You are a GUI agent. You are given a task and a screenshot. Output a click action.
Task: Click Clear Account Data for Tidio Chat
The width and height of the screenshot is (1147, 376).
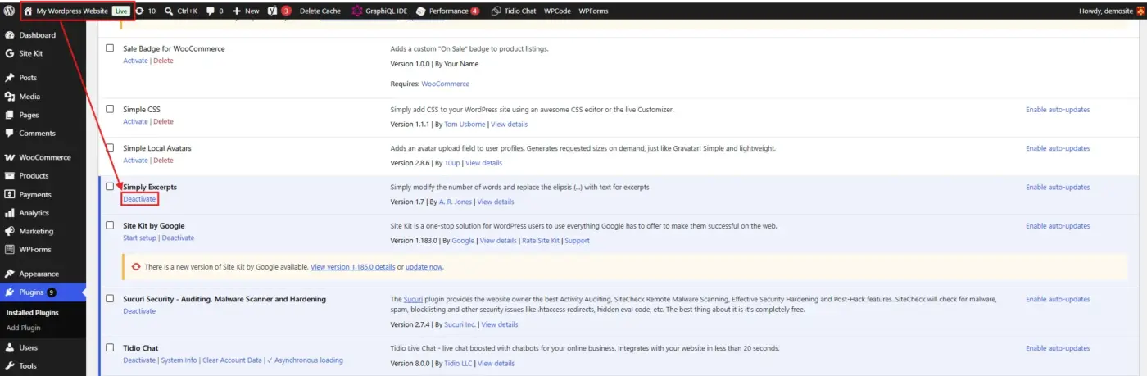232,360
